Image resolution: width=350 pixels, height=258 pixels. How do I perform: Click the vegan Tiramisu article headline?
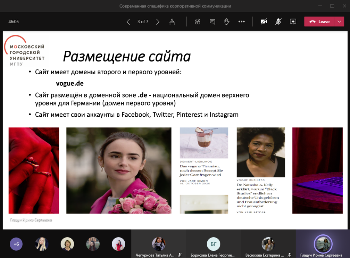click(x=201, y=170)
